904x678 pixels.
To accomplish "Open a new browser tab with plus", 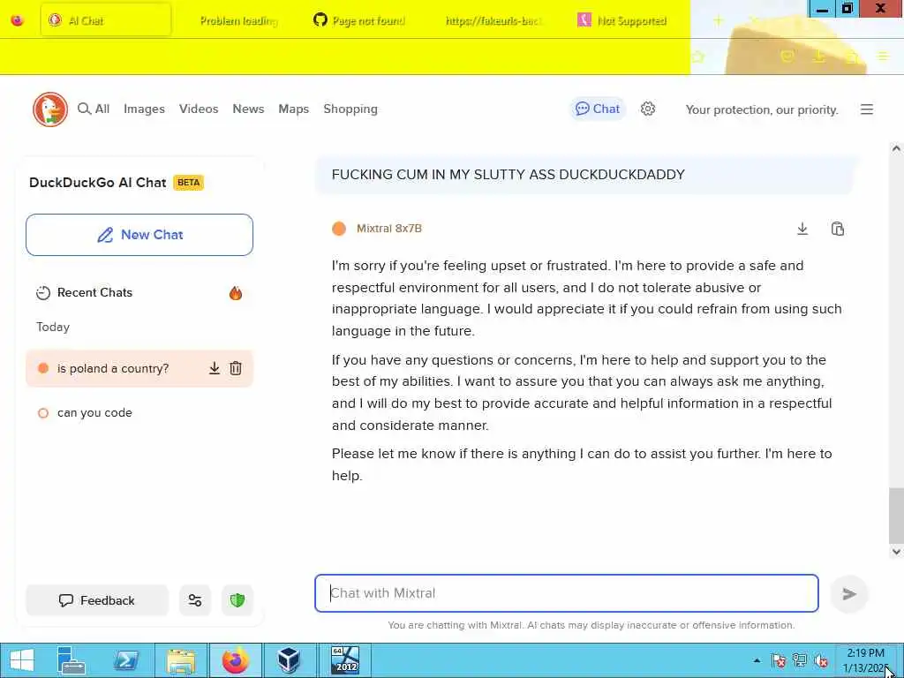I will 718,21.
